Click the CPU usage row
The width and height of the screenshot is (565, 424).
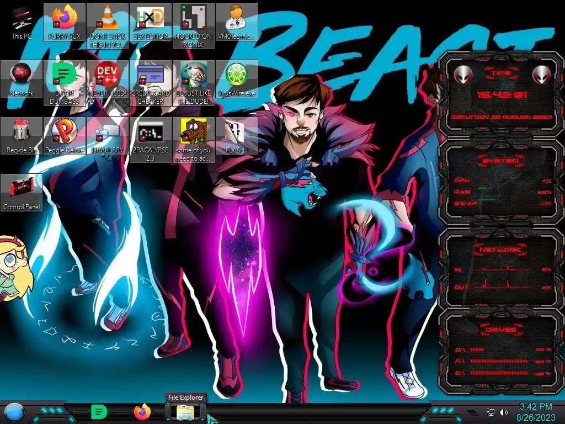502,181
